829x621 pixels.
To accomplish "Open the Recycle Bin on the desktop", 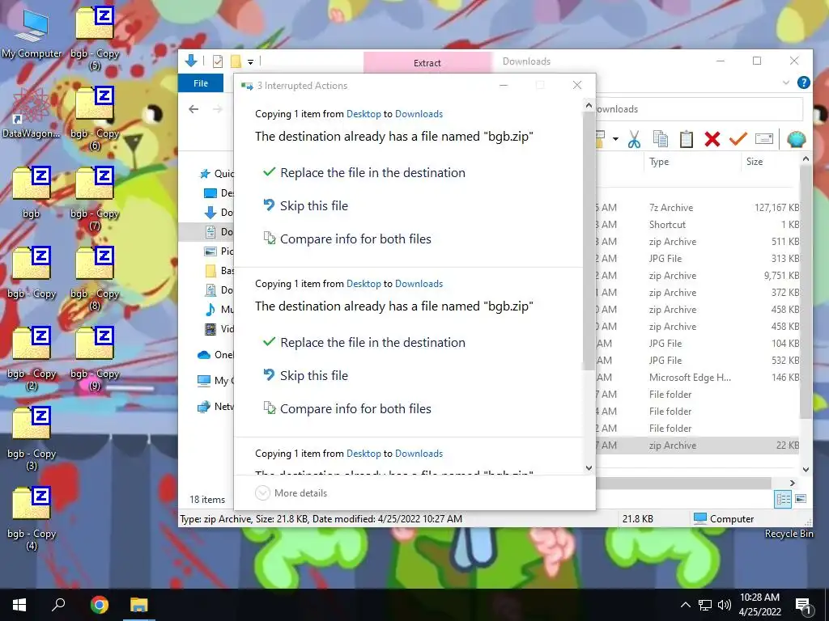I will (x=789, y=534).
